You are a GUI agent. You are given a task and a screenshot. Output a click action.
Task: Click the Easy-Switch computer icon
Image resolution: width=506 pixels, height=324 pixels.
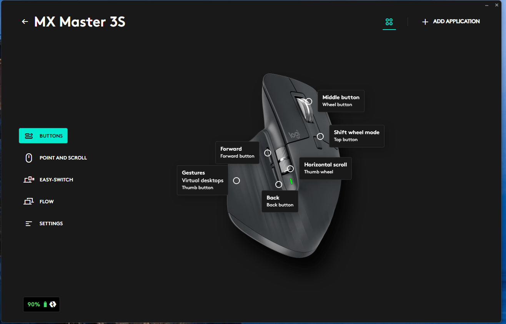[29, 179]
